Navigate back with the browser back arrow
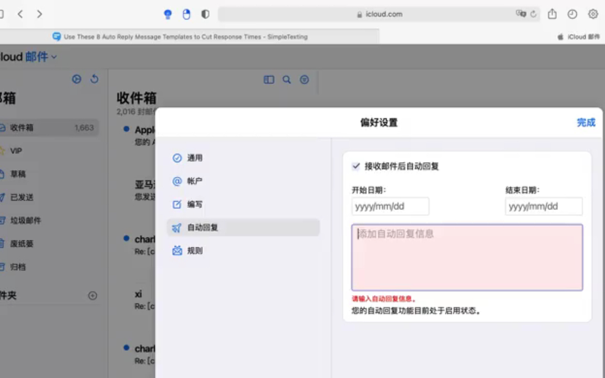The height and width of the screenshot is (378, 605). 20,14
